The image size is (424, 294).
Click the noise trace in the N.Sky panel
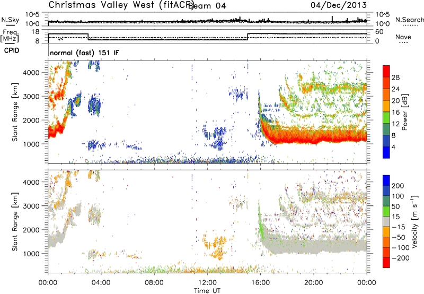tap(207, 21)
